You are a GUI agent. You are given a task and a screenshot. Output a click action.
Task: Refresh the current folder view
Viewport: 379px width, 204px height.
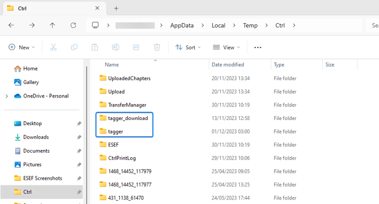click(x=73, y=25)
